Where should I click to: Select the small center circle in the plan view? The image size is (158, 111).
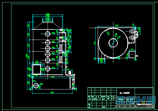tap(113, 43)
